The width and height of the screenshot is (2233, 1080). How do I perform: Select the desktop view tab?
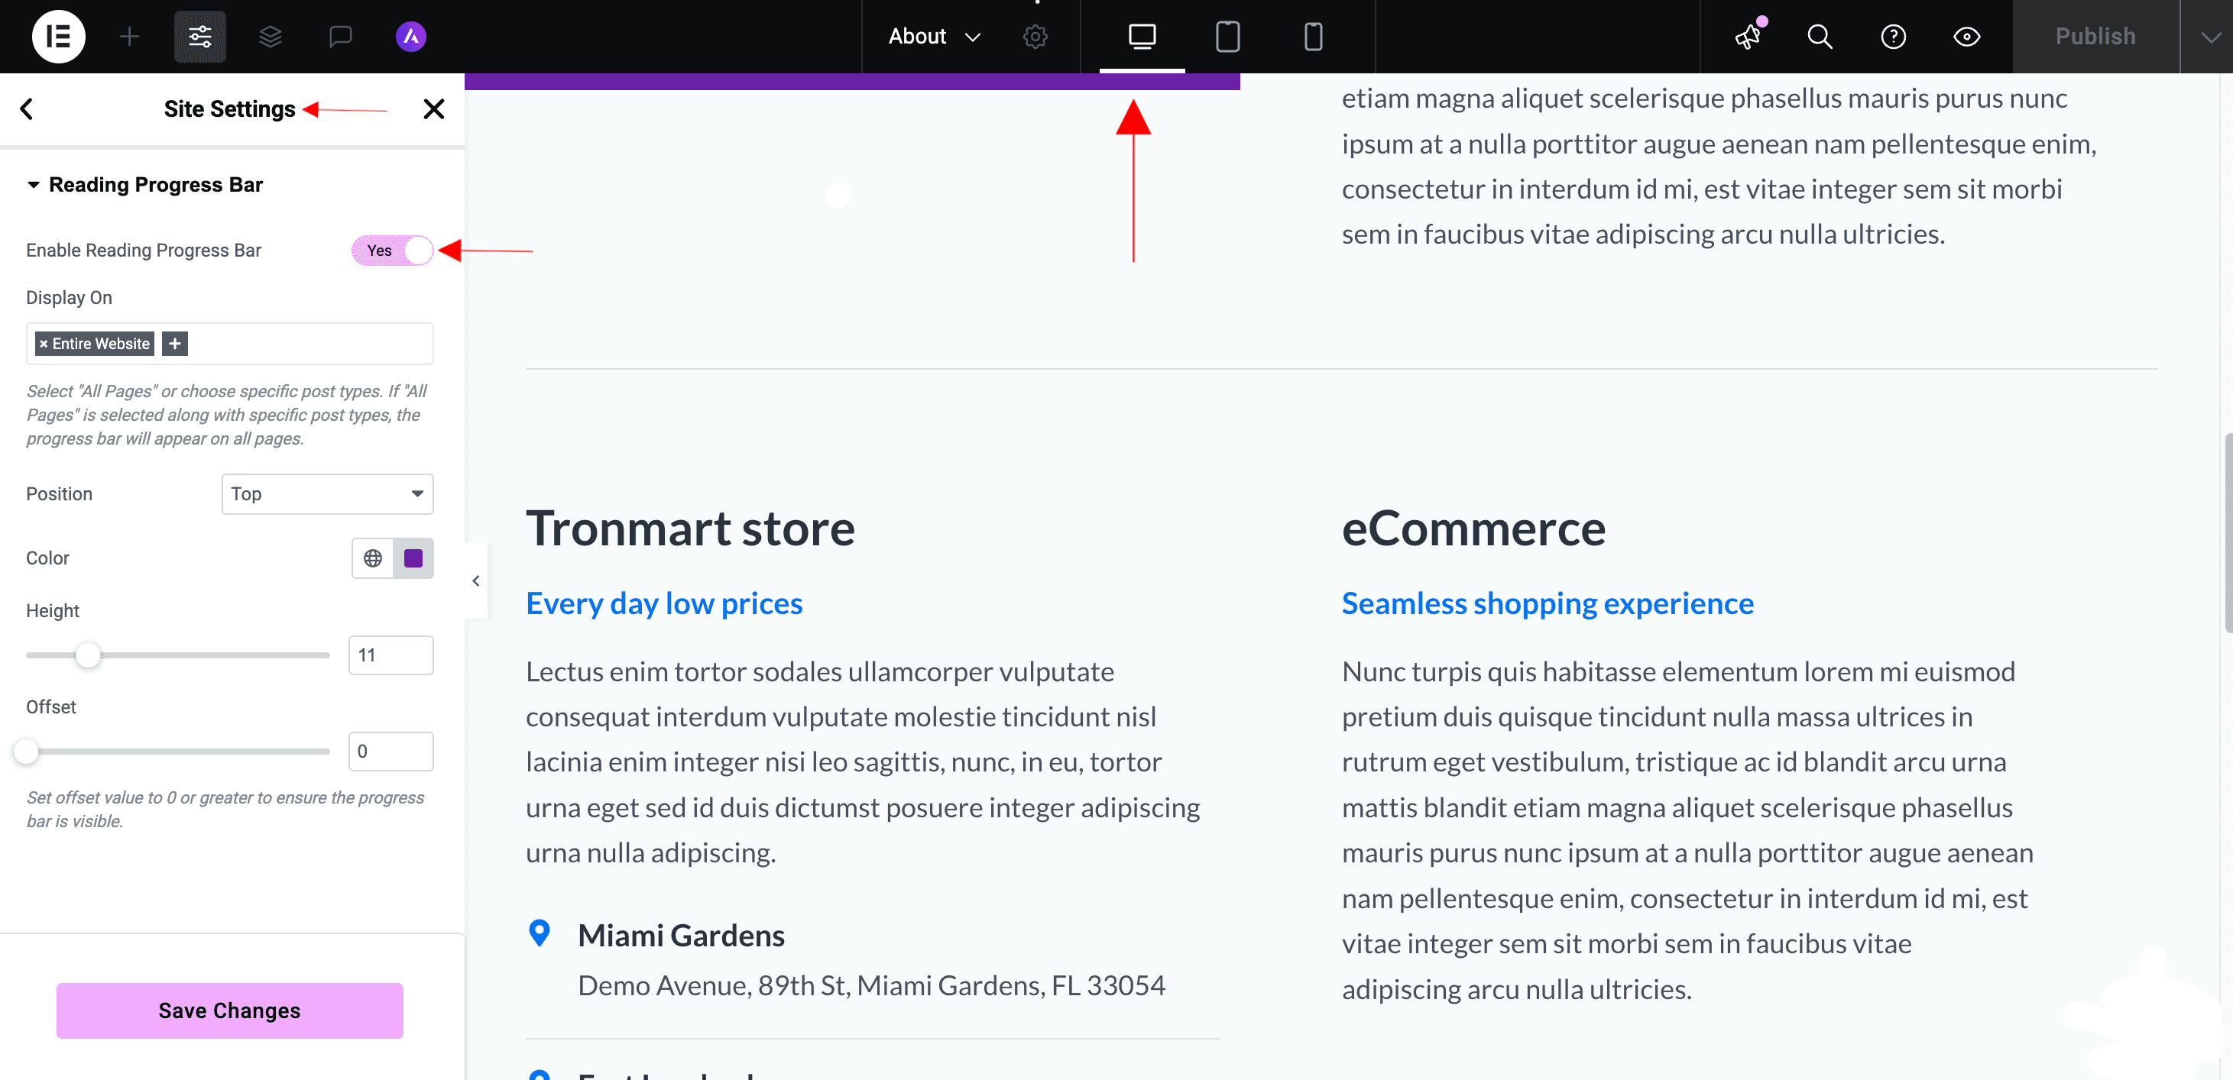1142,37
